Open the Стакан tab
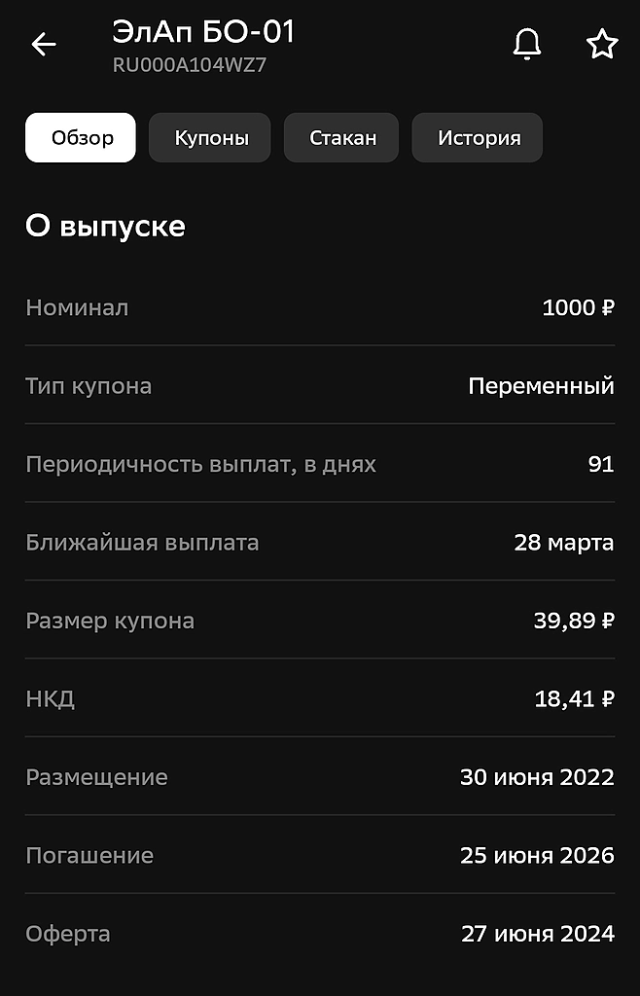This screenshot has height=996, width=640. tap(342, 138)
